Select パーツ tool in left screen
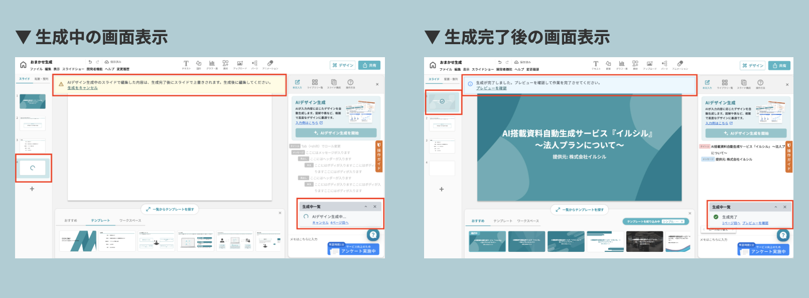This screenshot has height=298, width=809. point(254,65)
